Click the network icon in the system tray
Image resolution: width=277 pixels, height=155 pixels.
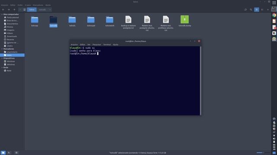click(274, 136)
